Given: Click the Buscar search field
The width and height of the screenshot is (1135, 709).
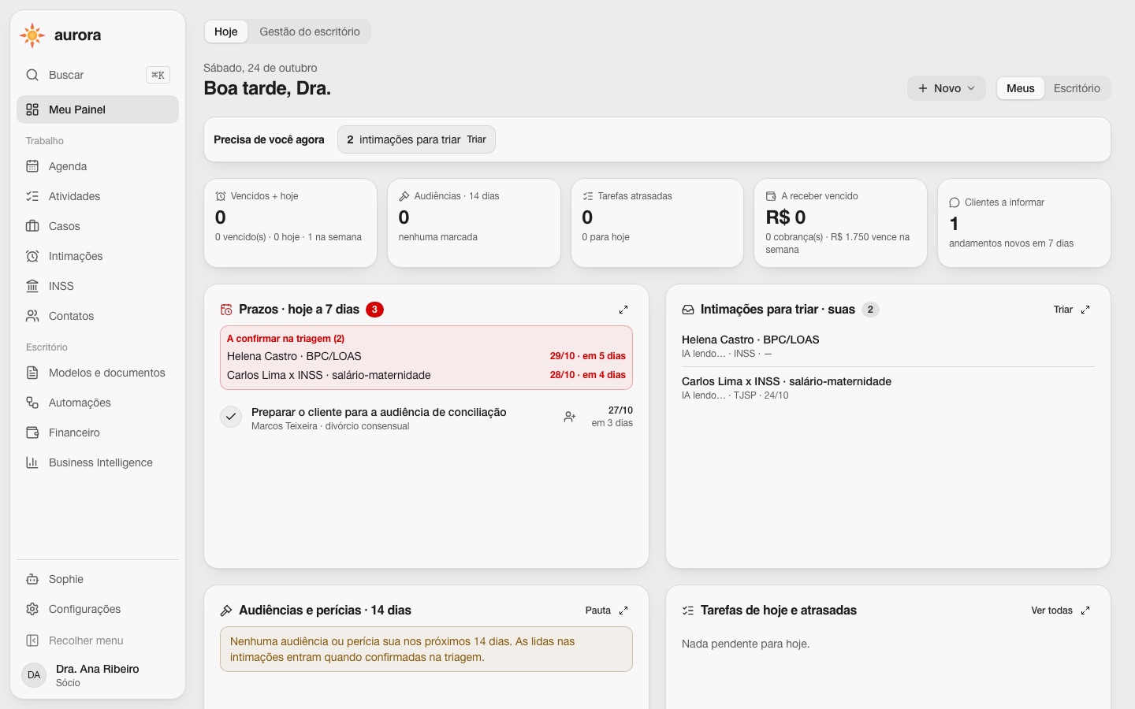Looking at the screenshot, I should [x=98, y=75].
